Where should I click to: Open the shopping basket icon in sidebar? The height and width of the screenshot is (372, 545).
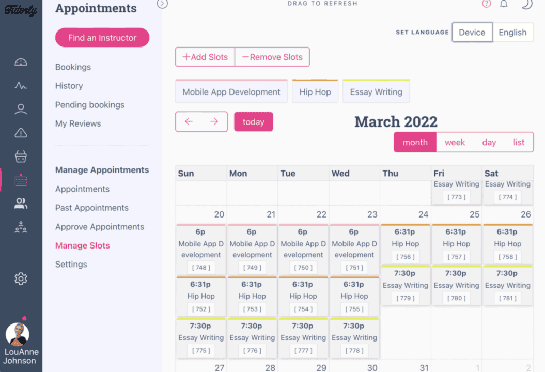pyautogui.click(x=21, y=157)
